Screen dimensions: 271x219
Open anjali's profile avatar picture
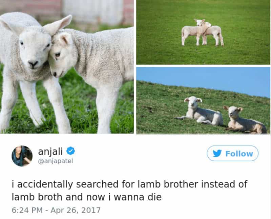point(22,156)
